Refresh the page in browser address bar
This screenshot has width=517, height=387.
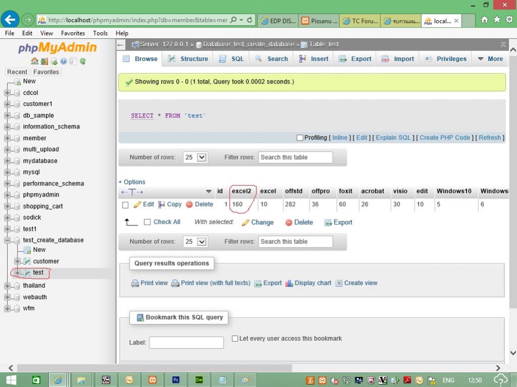tap(249, 20)
